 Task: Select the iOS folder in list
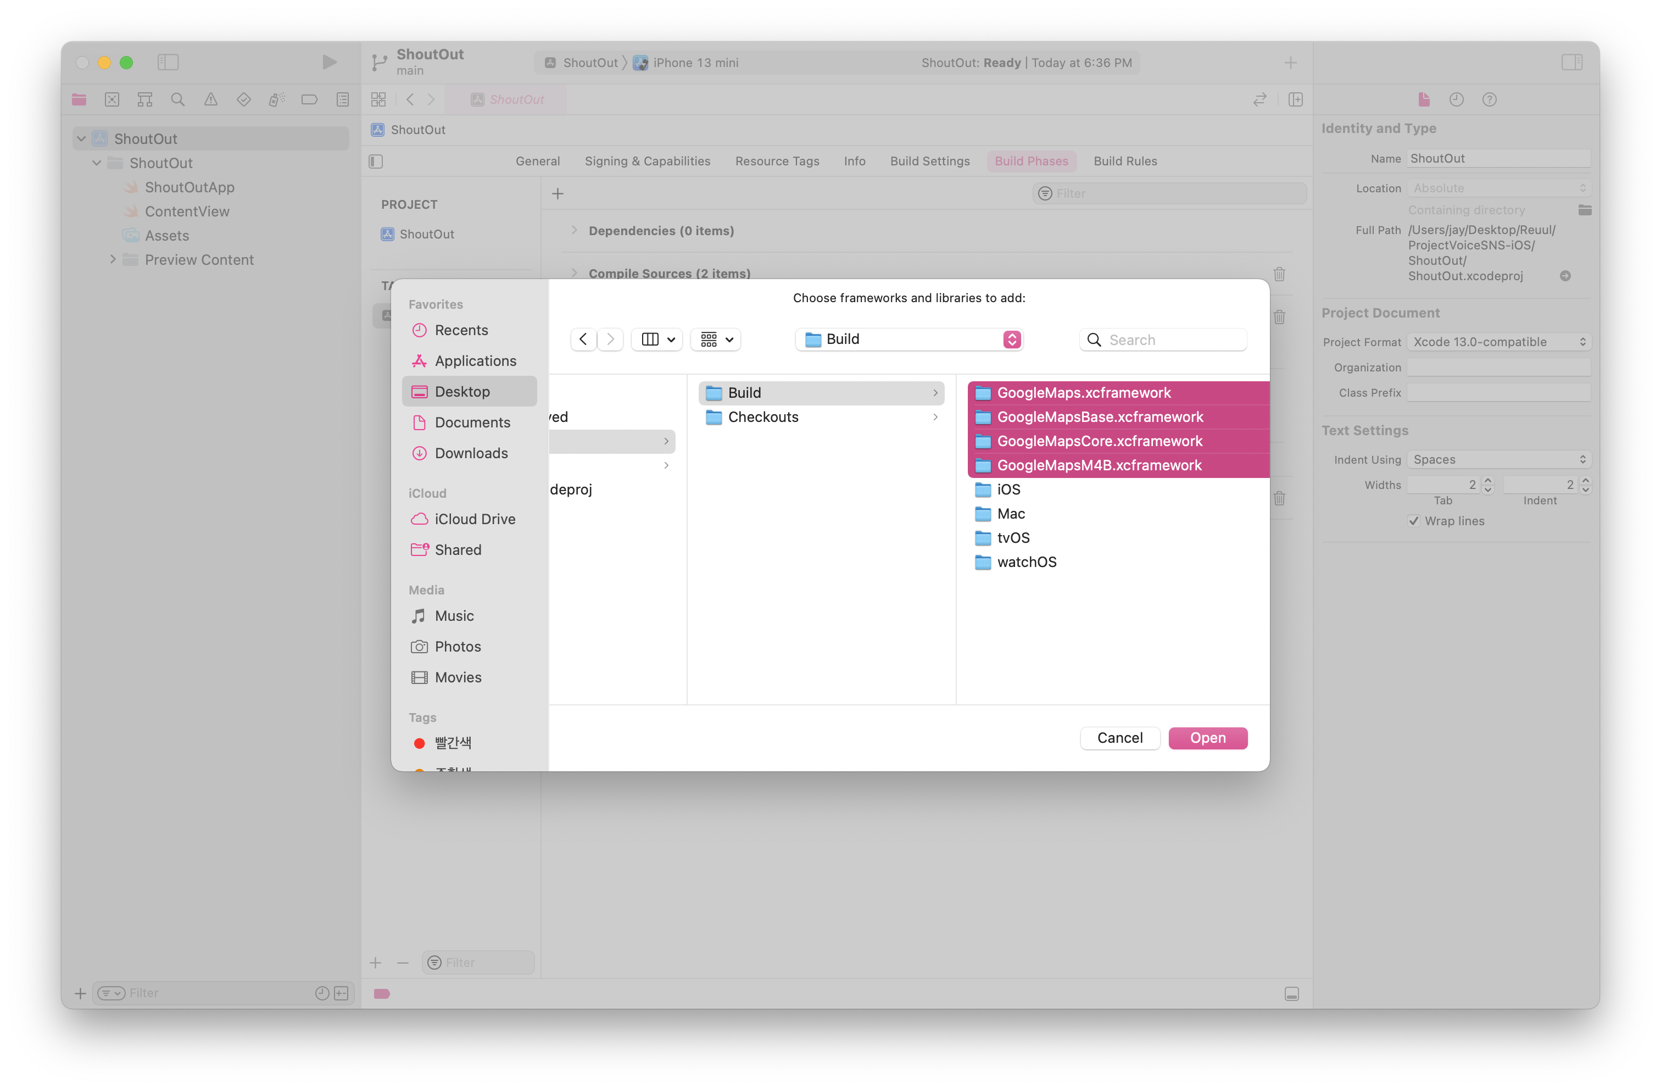1008,490
